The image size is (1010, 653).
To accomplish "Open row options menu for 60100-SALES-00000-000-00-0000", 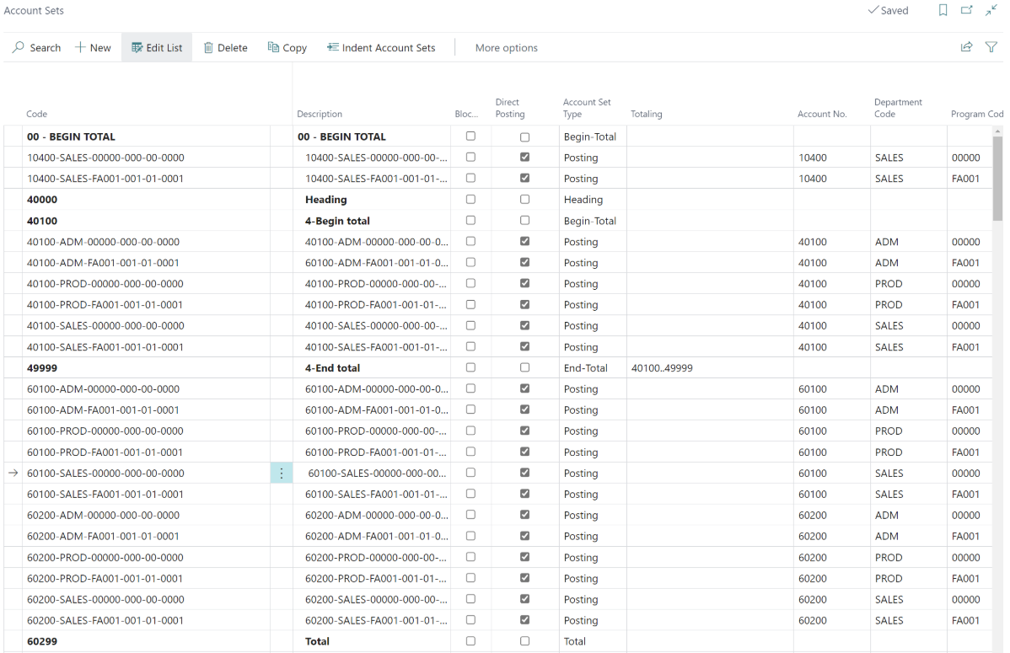I will click(x=282, y=474).
